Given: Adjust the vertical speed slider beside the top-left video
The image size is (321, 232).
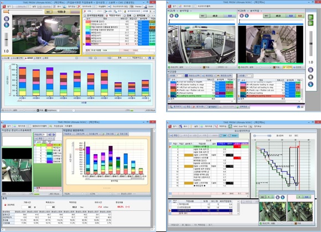Looking at the screenshot, I should pos(6,40).
